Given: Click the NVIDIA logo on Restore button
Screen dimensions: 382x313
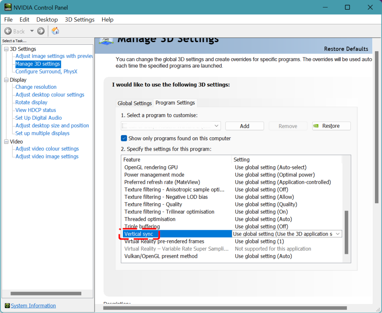Looking at the screenshot, I should coord(316,126).
